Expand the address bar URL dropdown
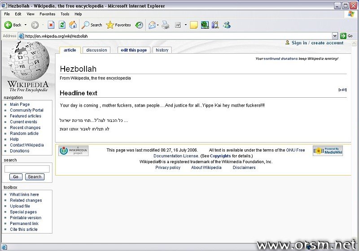359x251 pixels. pos(335,36)
